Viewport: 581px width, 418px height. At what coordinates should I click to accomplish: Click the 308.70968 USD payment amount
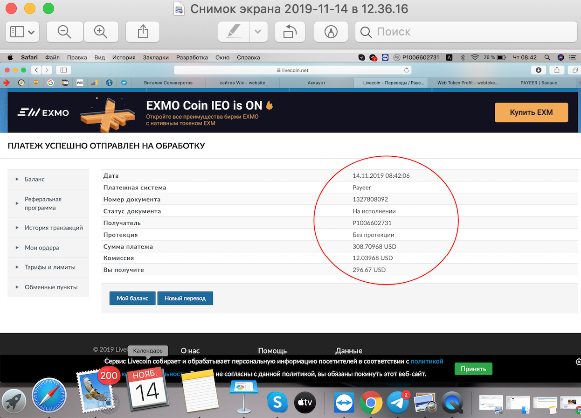point(374,246)
